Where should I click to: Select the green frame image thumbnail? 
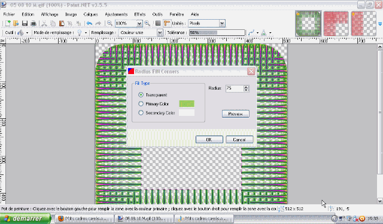click(308, 24)
